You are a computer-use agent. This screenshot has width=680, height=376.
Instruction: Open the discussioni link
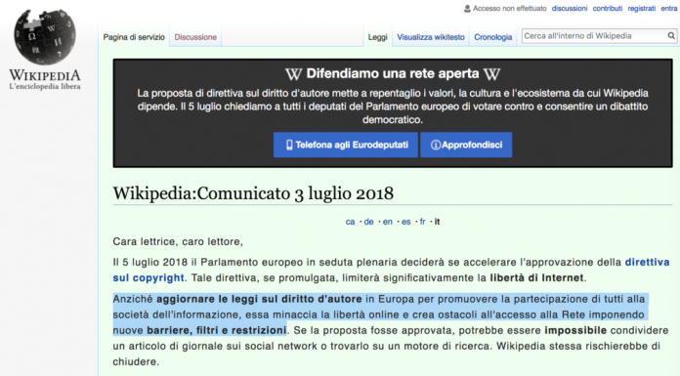pyautogui.click(x=570, y=8)
